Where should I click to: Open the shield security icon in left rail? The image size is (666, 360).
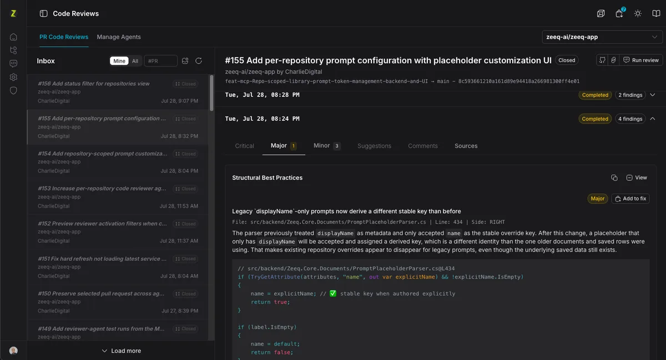tap(13, 90)
